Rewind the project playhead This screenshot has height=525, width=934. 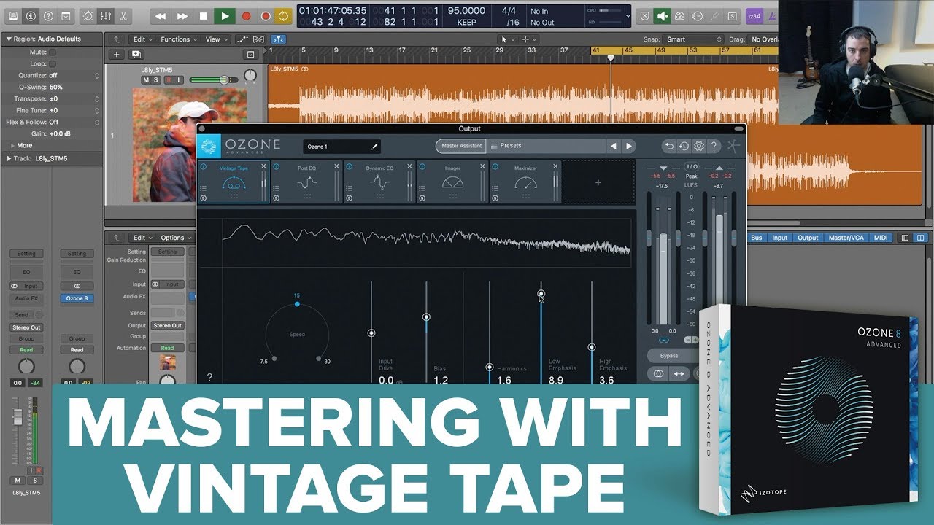point(161,15)
